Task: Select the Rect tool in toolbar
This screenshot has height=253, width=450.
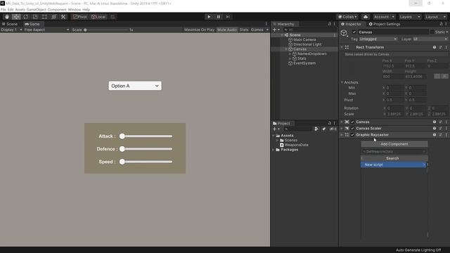Action: [x=44, y=17]
